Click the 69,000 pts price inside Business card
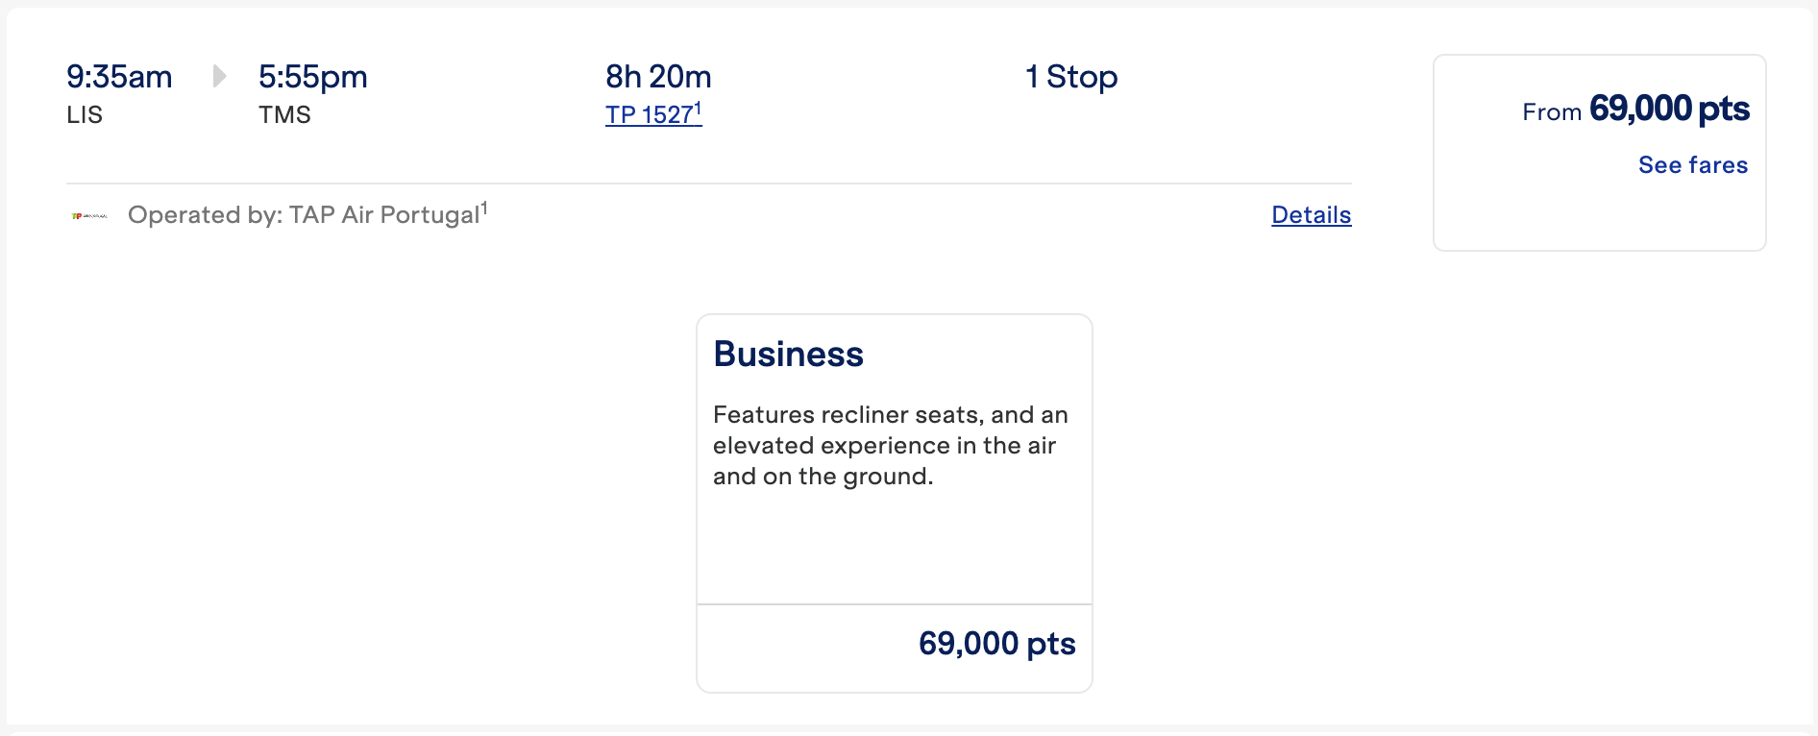 tap(996, 645)
